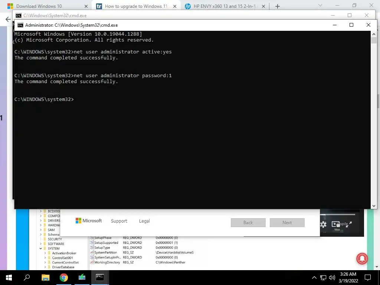Open File Explorer from the taskbar
This screenshot has height=285, width=380.
45,277
